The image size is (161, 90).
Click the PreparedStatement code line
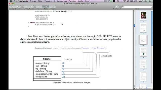pyautogui.click(x=71, y=48)
